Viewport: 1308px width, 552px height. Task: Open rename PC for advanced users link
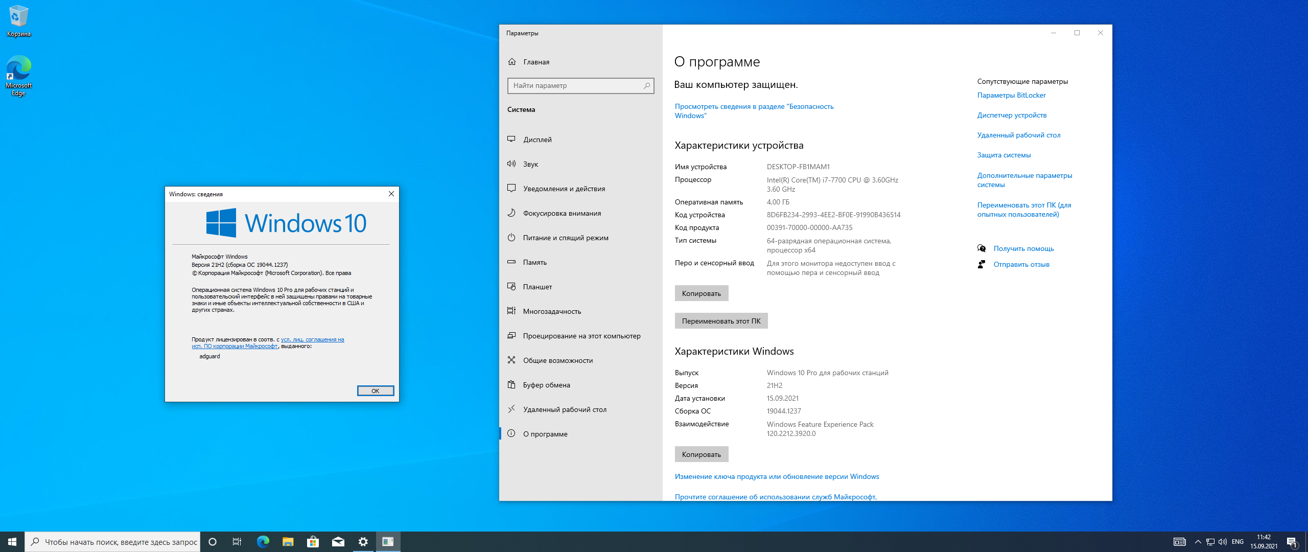click(1024, 210)
